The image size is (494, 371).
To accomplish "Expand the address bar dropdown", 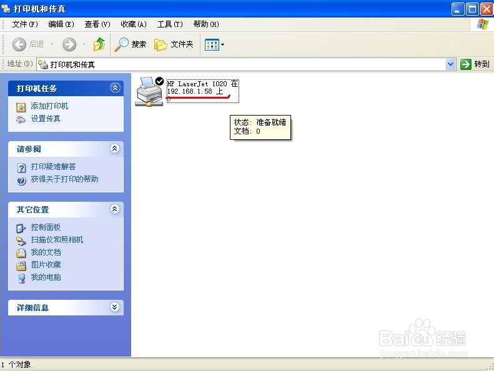I will (450, 64).
